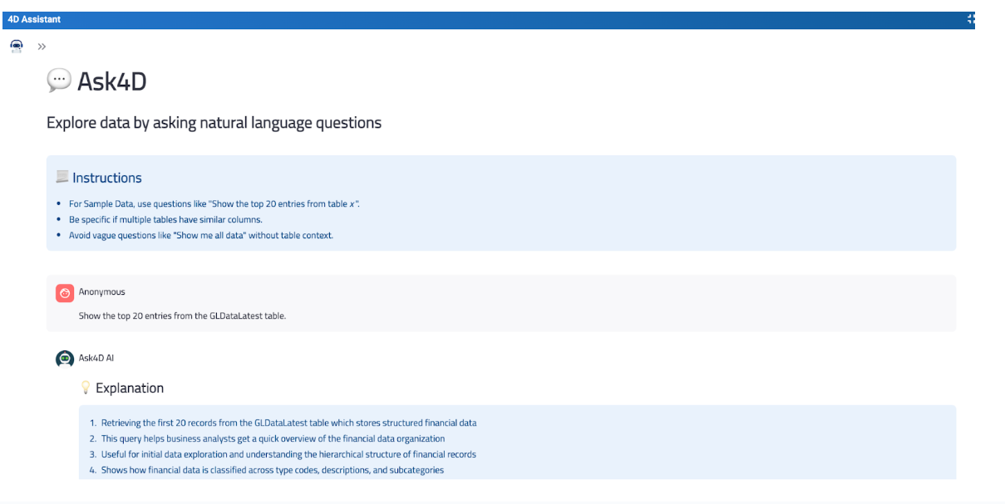Image resolution: width=1005 pixels, height=504 pixels.
Task: Click the GLDataLatest table explanation line
Action: coord(289,422)
